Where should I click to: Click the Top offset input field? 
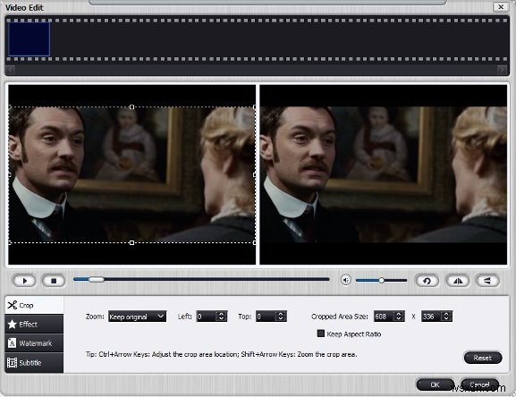tap(266, 317)
